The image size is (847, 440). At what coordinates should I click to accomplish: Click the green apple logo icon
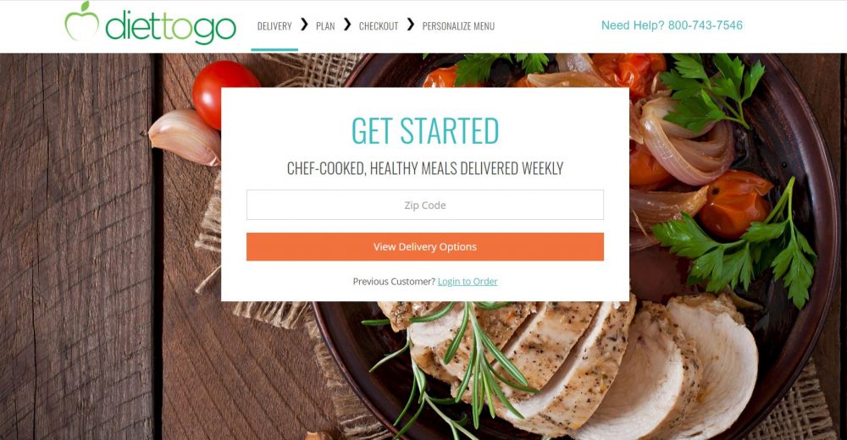click(81, 21)
